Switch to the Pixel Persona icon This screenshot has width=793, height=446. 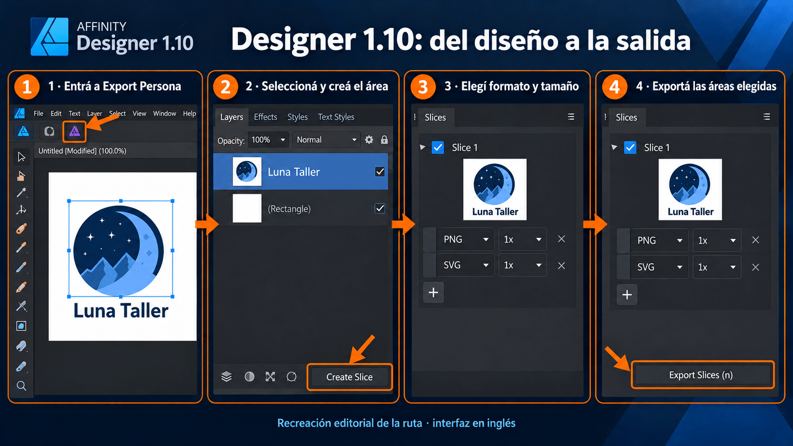49,131
